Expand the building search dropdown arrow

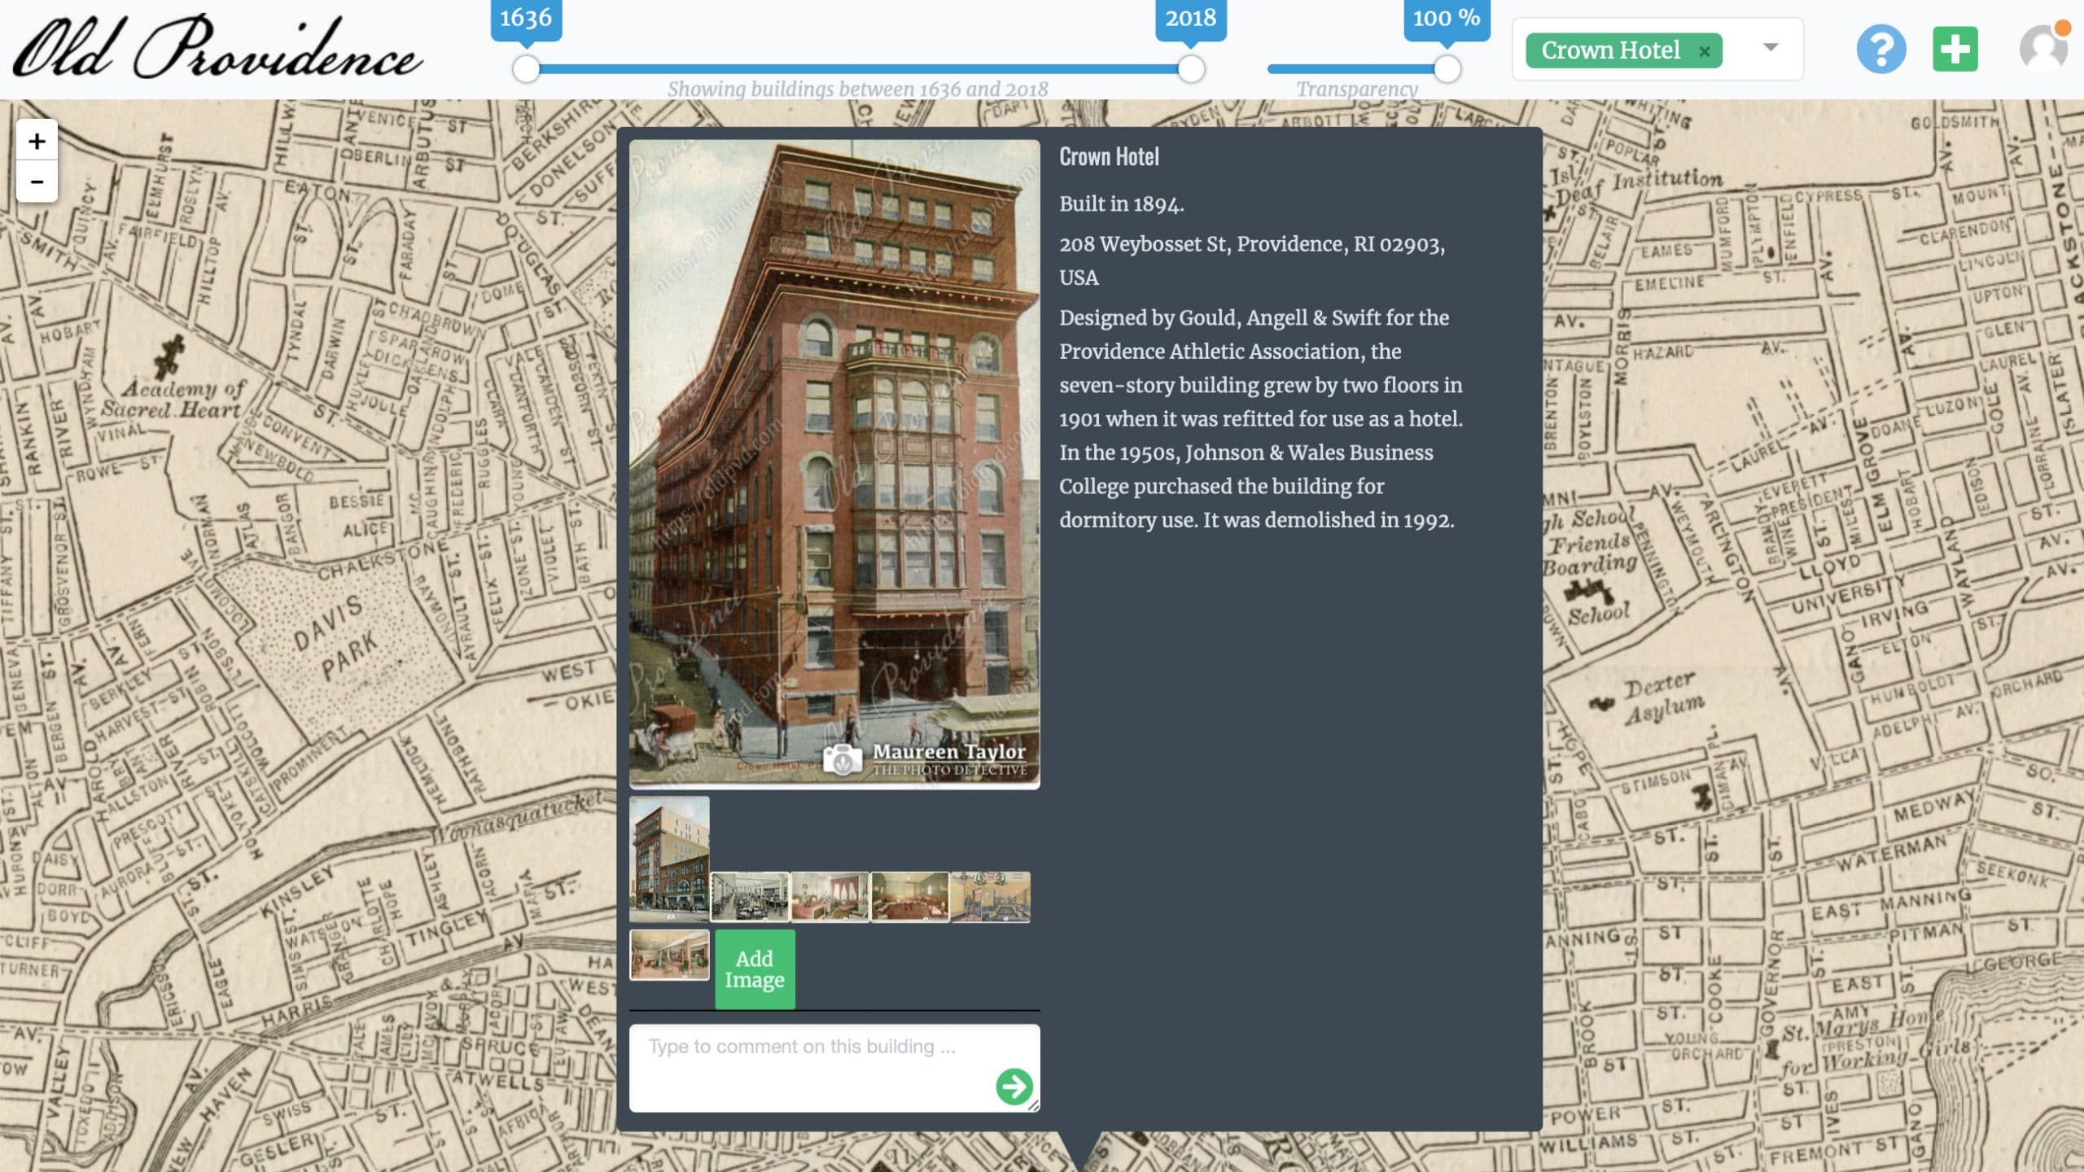click(x=1770, y=47)
